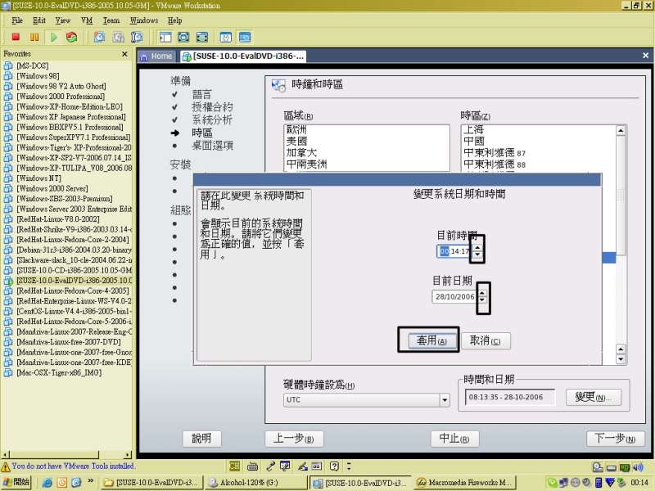The image size is (655, 491).
Task: Select the SUSE-10.0-EvalDVD-i386 VM tab
Action: pos(243,56)
